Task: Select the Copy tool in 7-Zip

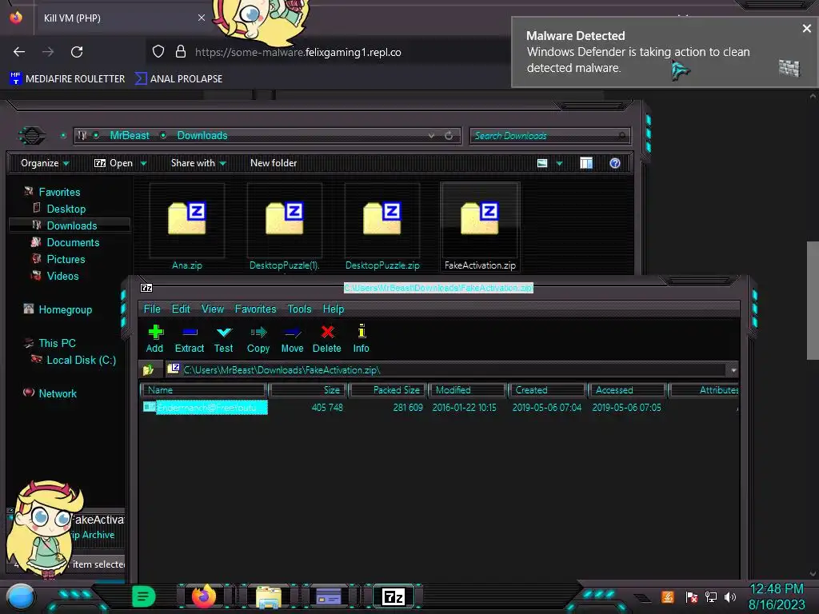Action: [258, 338]
